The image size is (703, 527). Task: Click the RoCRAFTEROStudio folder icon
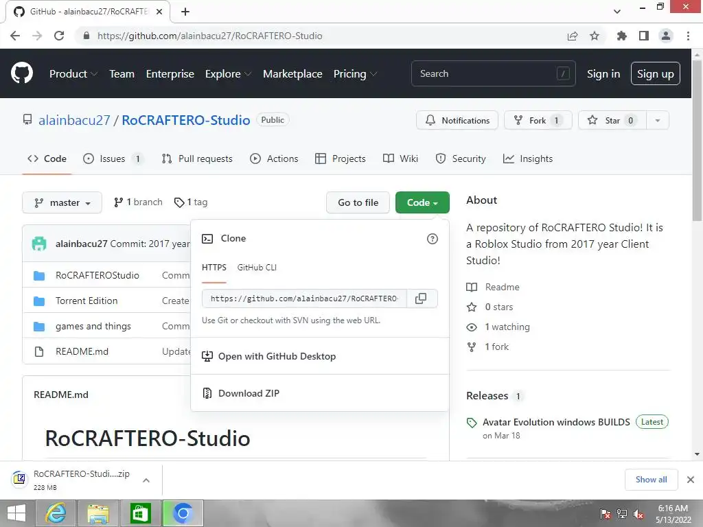click(39, 276)
